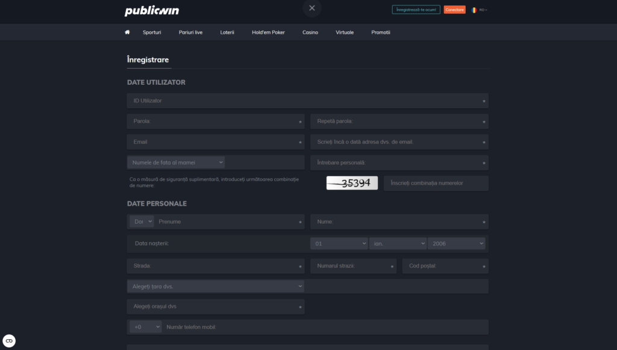Close the overlay with the X button
Screen dimensions: 617x350
(312, 8)
